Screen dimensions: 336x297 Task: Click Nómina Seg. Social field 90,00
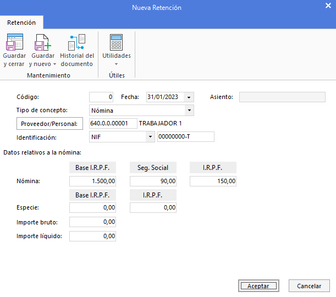pos(153,181)
